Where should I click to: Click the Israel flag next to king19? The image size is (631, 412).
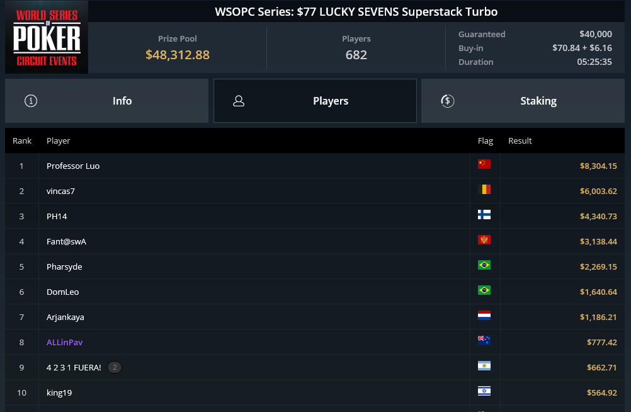[x=484, y=391]
